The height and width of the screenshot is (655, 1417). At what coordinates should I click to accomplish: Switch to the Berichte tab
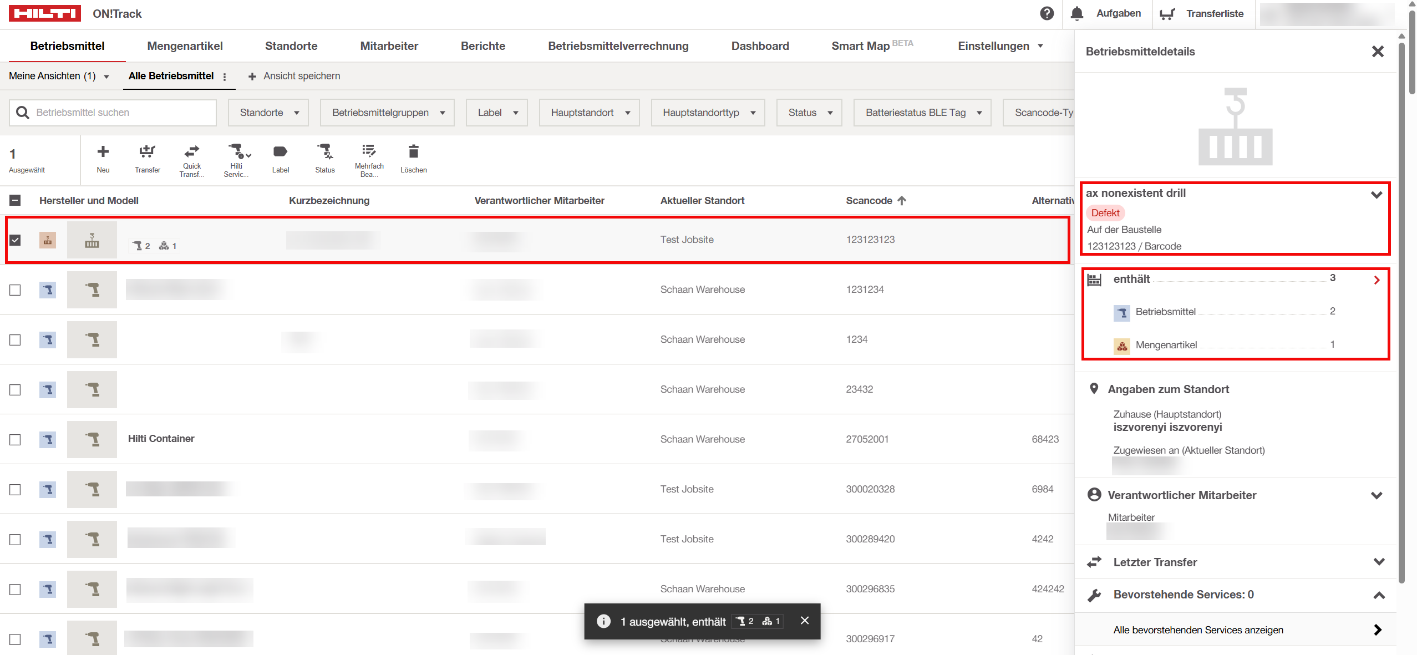coord(483,46)
